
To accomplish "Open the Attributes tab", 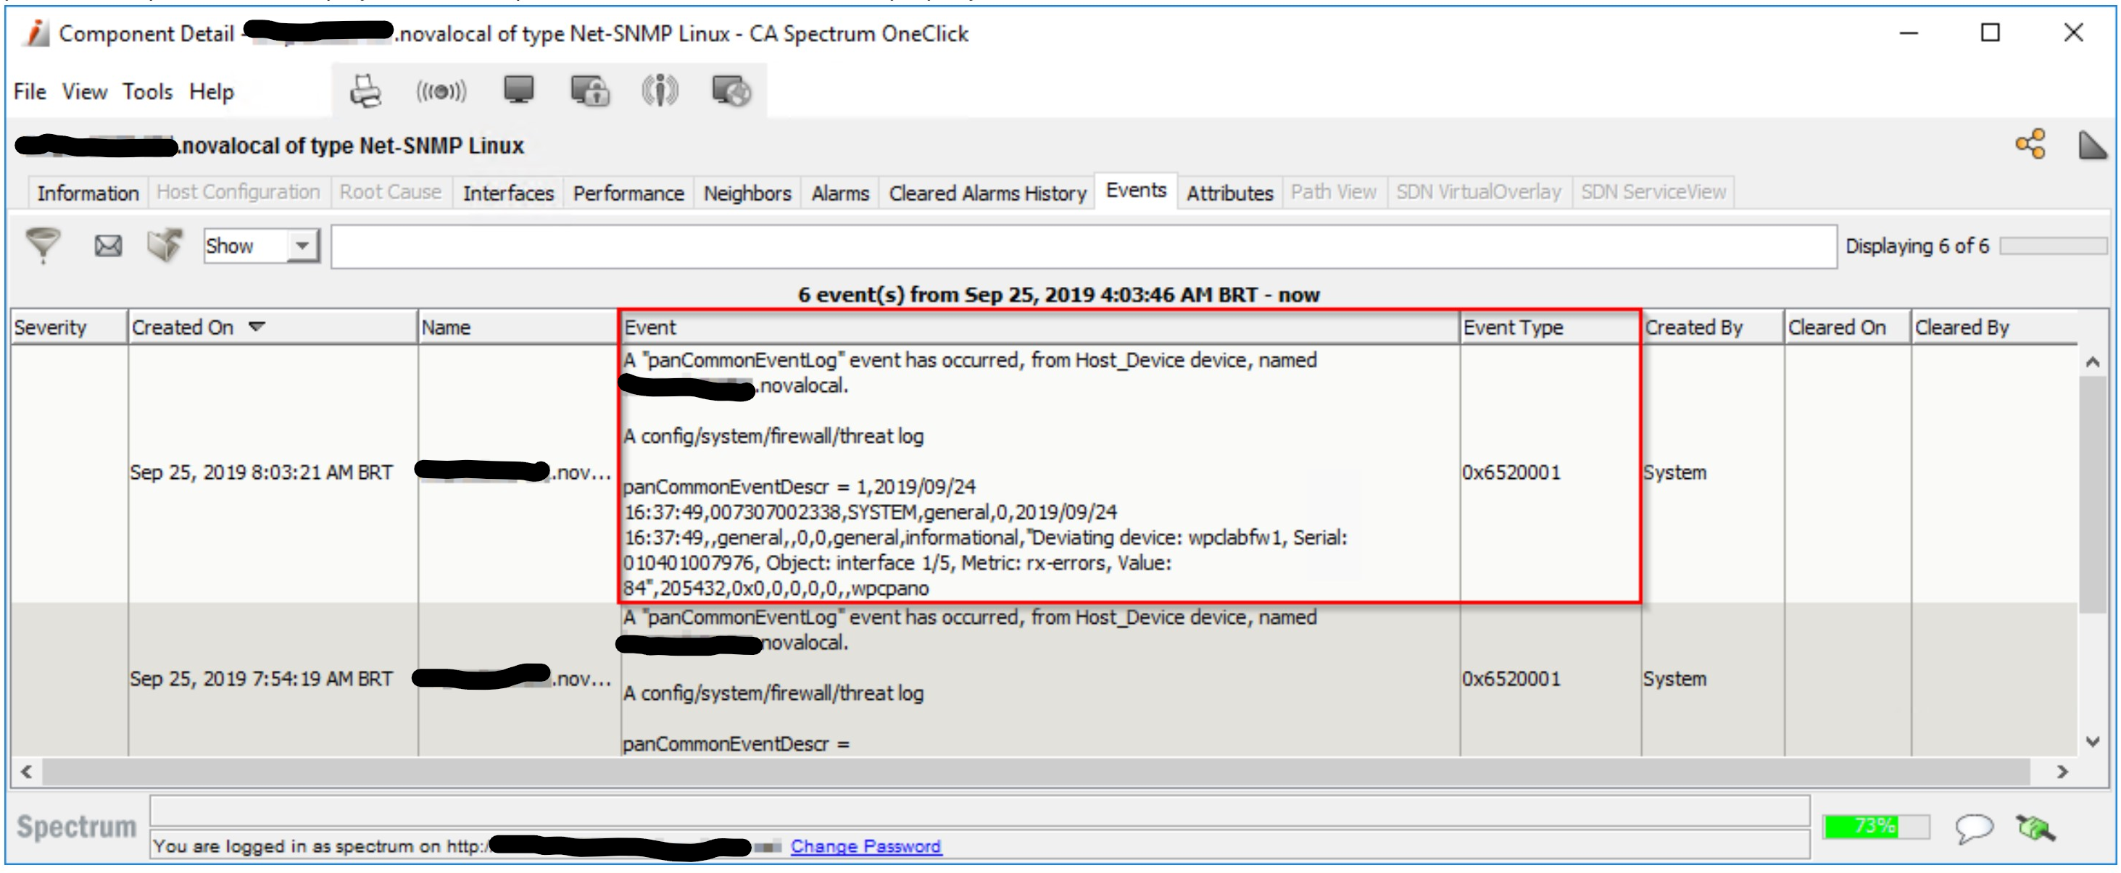I will (1229, 193).
